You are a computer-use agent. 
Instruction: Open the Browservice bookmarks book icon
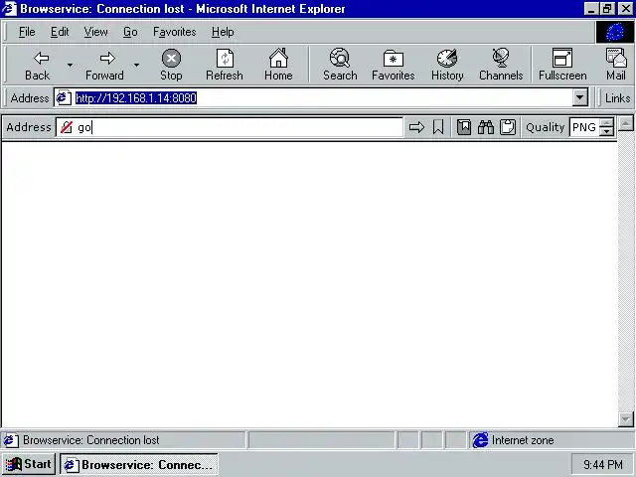coord(464,127)
